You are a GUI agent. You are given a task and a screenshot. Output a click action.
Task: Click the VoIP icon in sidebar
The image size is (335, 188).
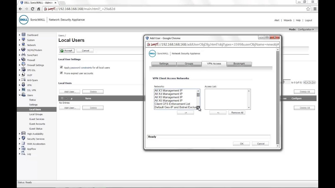coord(24,75)
